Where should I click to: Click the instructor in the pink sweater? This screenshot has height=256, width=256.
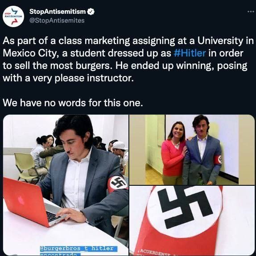click(x=173, y=152)
